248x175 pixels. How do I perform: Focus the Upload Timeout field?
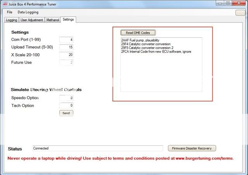click(x=66, y=47)
